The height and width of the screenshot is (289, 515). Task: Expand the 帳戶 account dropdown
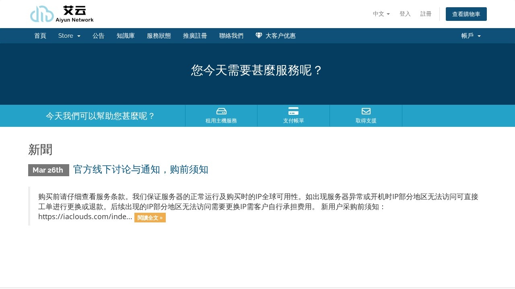[471, 36]
